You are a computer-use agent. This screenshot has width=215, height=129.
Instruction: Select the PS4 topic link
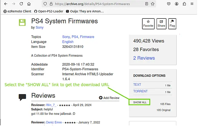(75, 37)
